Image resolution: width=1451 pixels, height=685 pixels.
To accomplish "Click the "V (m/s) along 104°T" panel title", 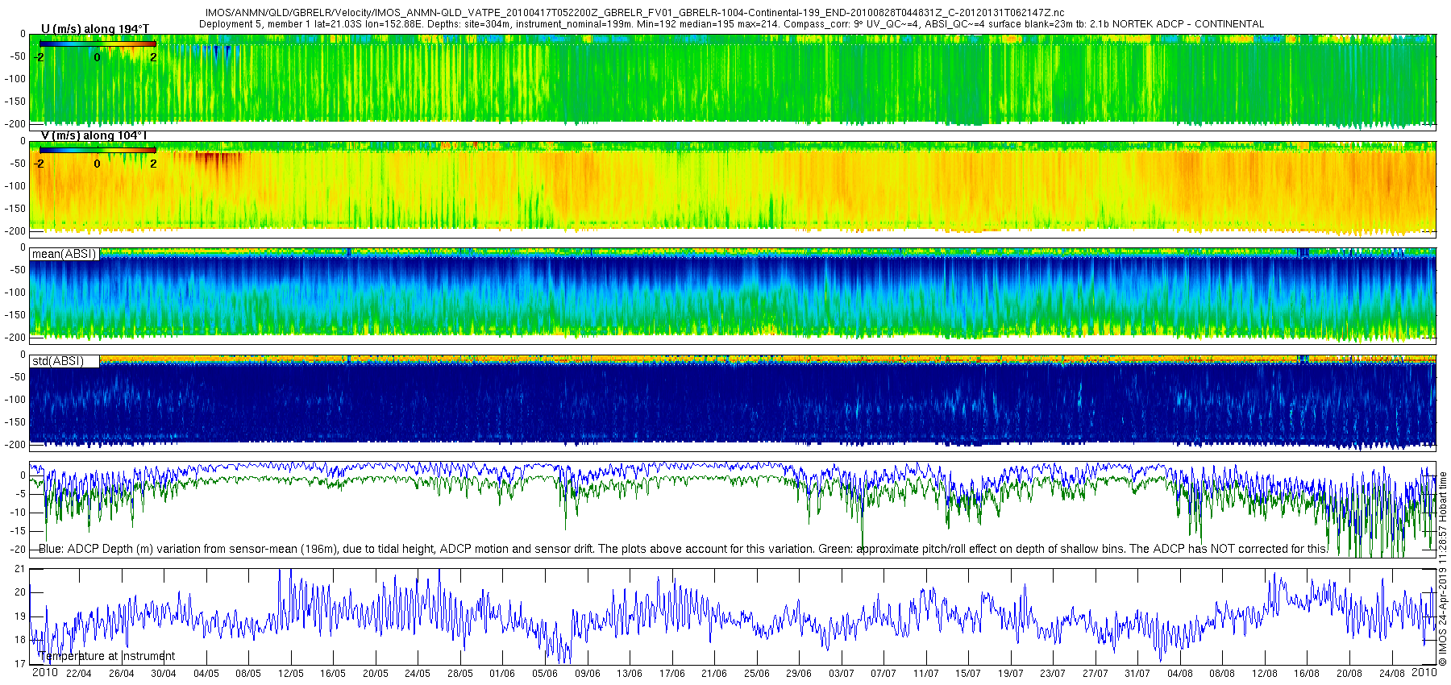I will point(94,135).
